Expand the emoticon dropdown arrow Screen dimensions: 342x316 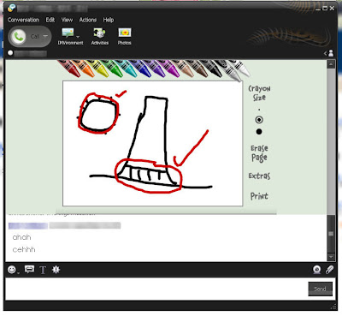[x=19, y=272]
